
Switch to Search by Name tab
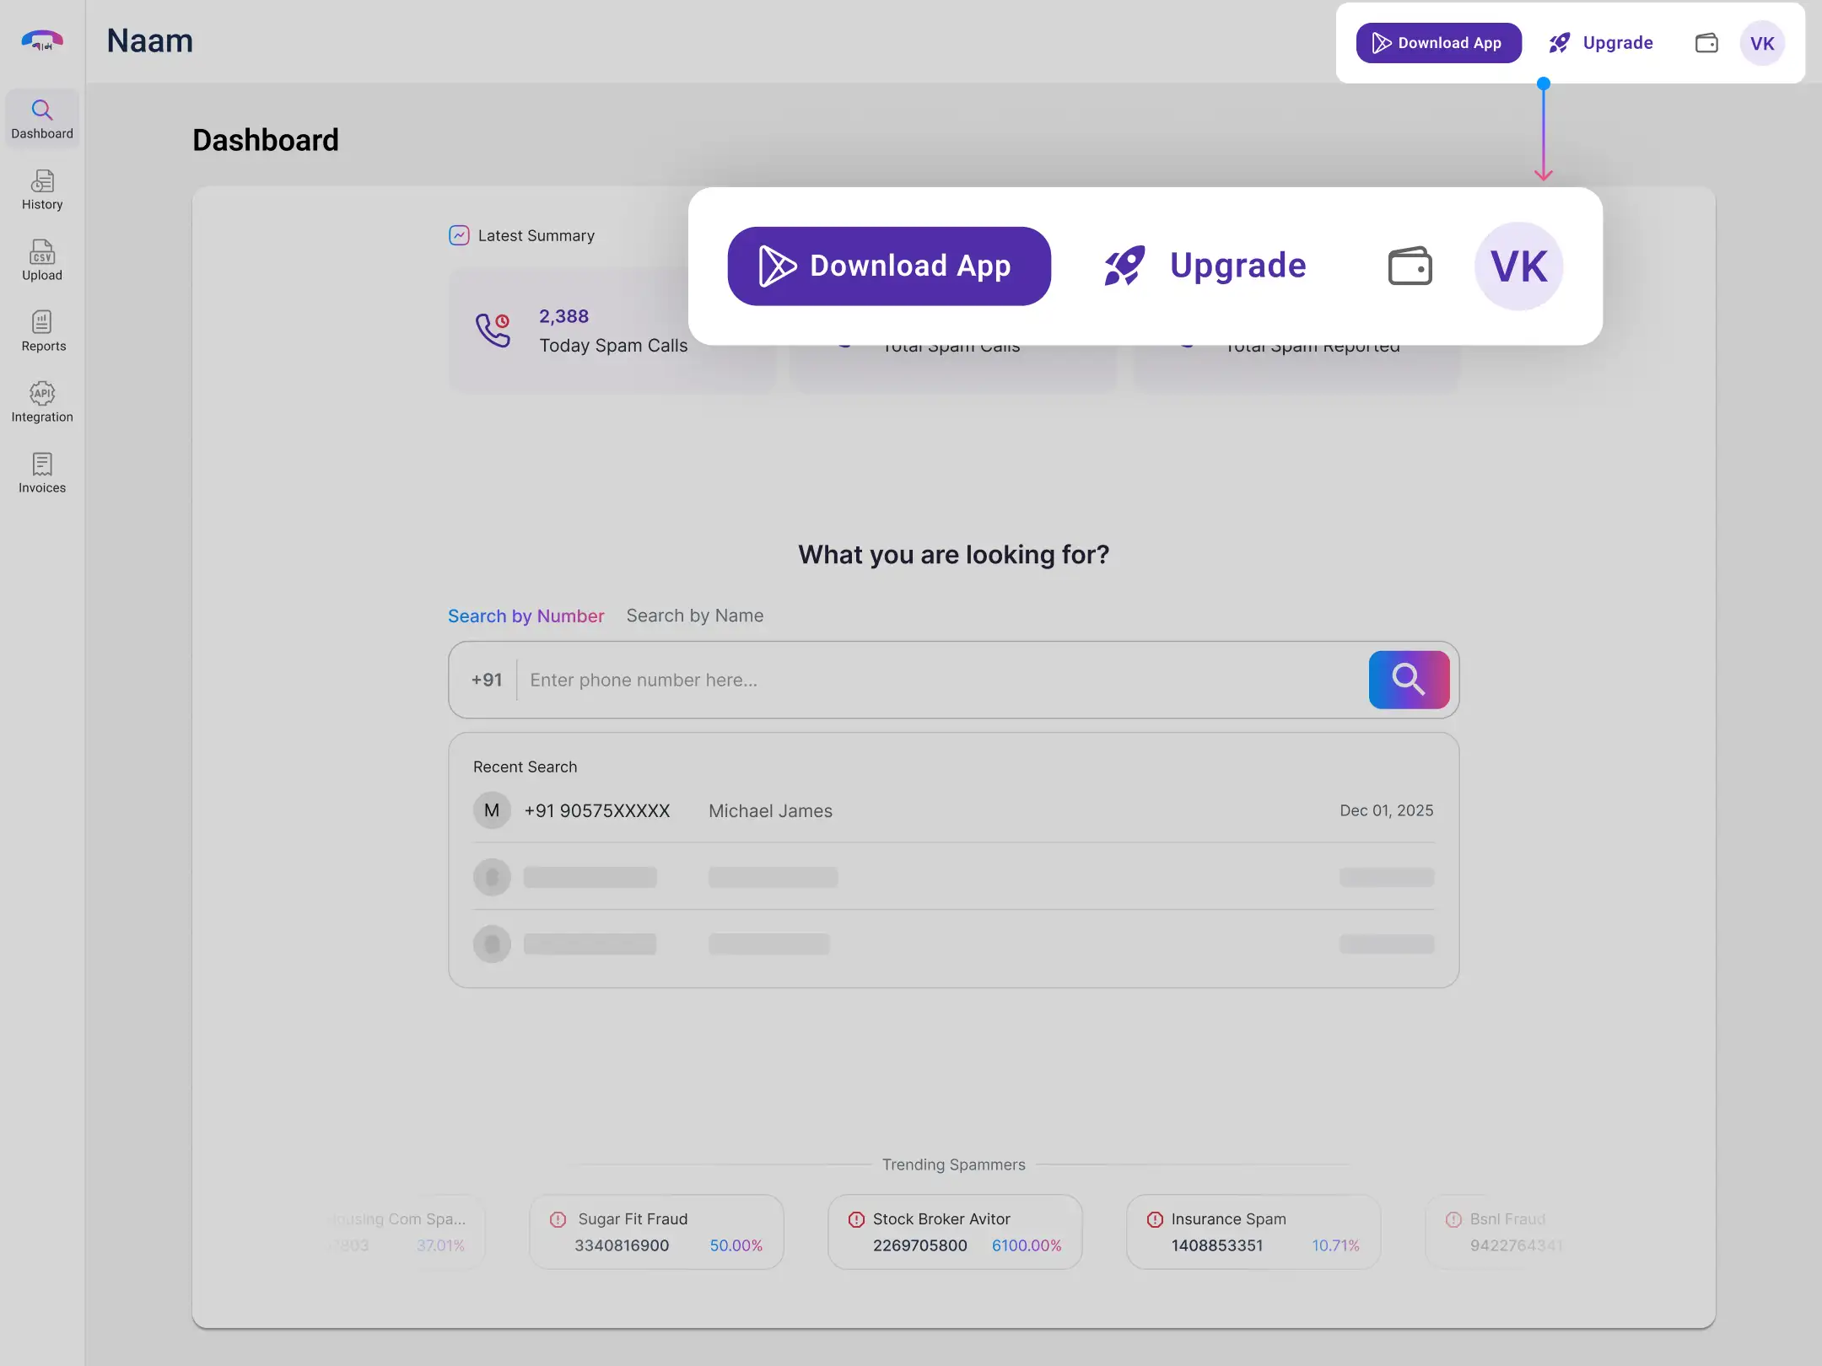pyautogui.click(x=694, y=616)
